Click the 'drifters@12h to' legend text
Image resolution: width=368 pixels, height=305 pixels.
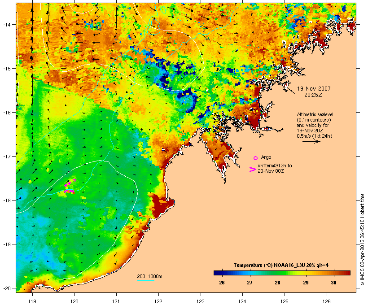(275, 166)
